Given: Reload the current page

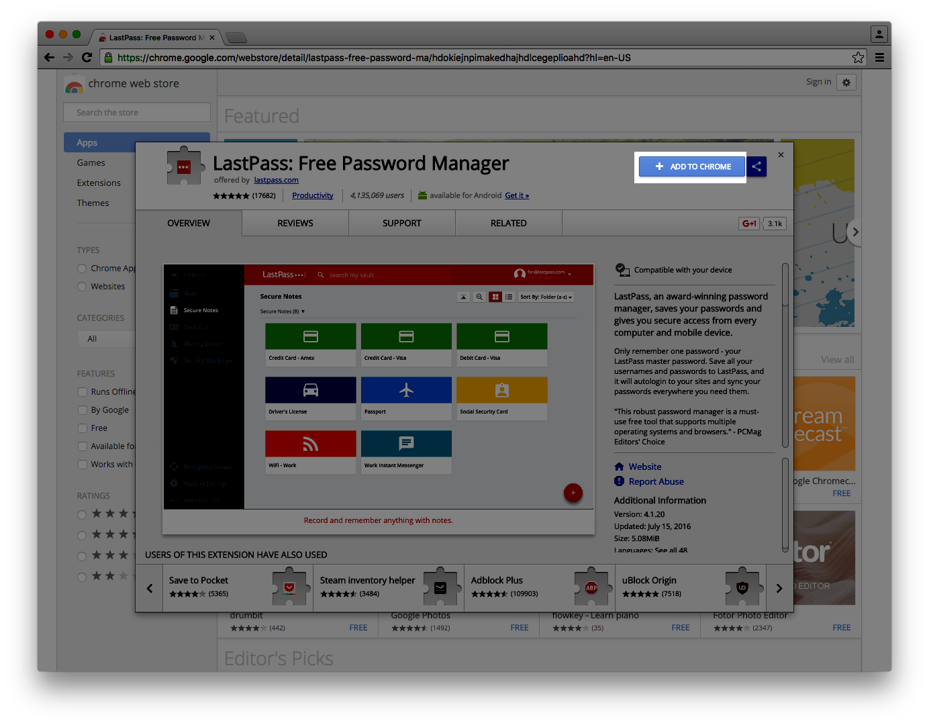Looking at the screenshot, I should tap(87, 58).
